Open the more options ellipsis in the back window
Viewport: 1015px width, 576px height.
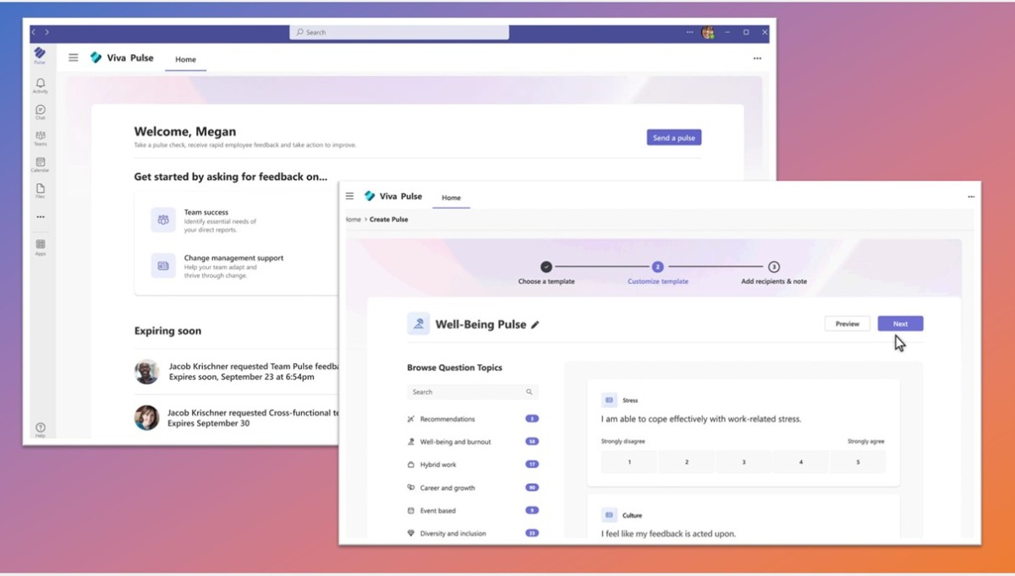pyautogui.click(x=757, y=58)
